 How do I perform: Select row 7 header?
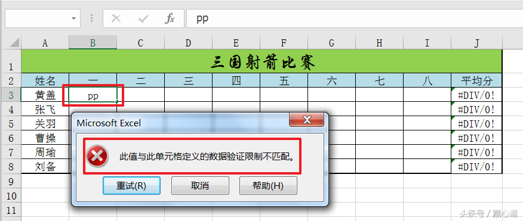coord(11,152)
